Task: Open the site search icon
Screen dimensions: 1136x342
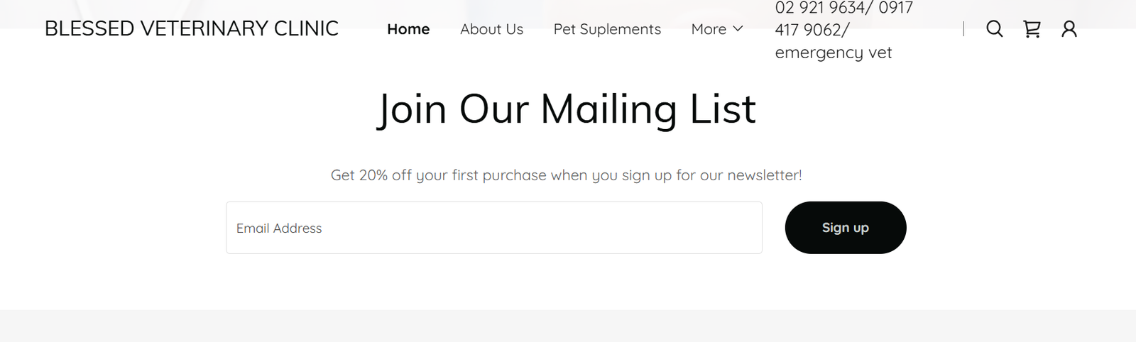Action: [x=994, y=29]
